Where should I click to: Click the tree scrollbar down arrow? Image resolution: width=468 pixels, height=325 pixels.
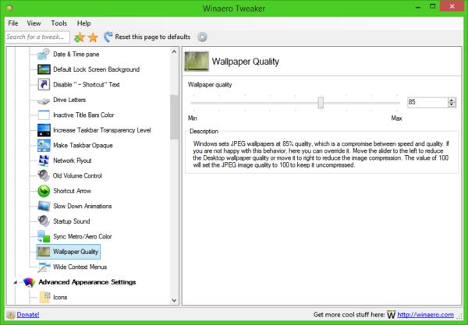(174, 300)
